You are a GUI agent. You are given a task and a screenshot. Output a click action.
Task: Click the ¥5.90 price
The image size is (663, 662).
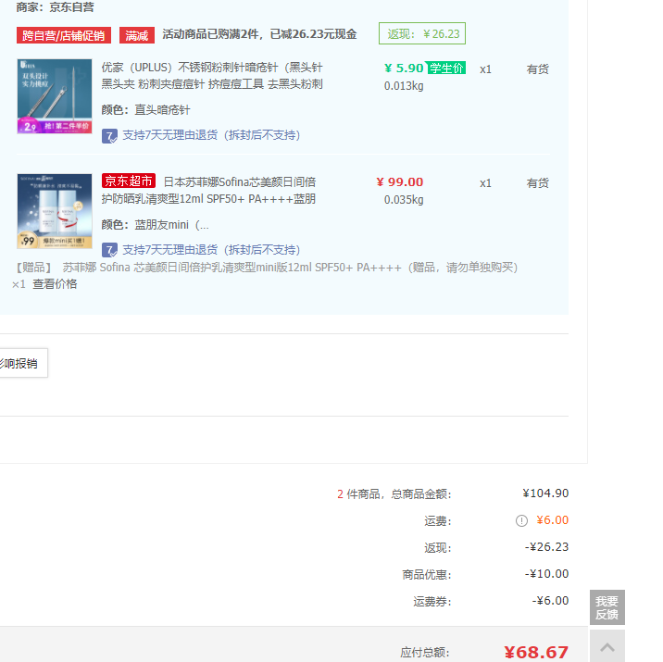tap(404, 69)
